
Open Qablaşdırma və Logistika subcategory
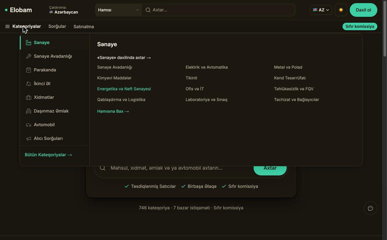[121, 100]
